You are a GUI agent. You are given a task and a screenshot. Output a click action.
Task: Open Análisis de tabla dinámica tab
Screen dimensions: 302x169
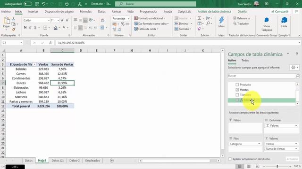(x=214, y=11)
